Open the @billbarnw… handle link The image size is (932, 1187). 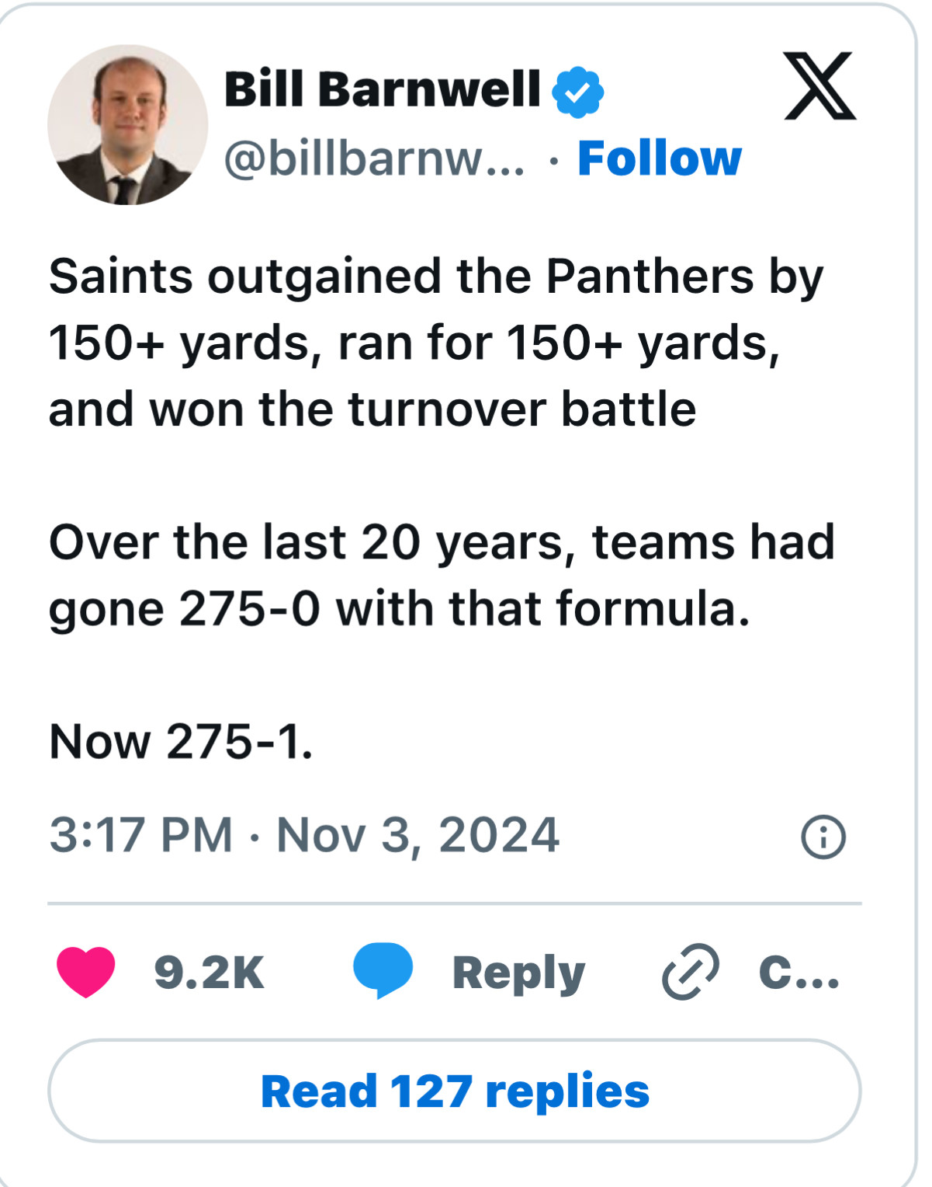coord(374,158)
